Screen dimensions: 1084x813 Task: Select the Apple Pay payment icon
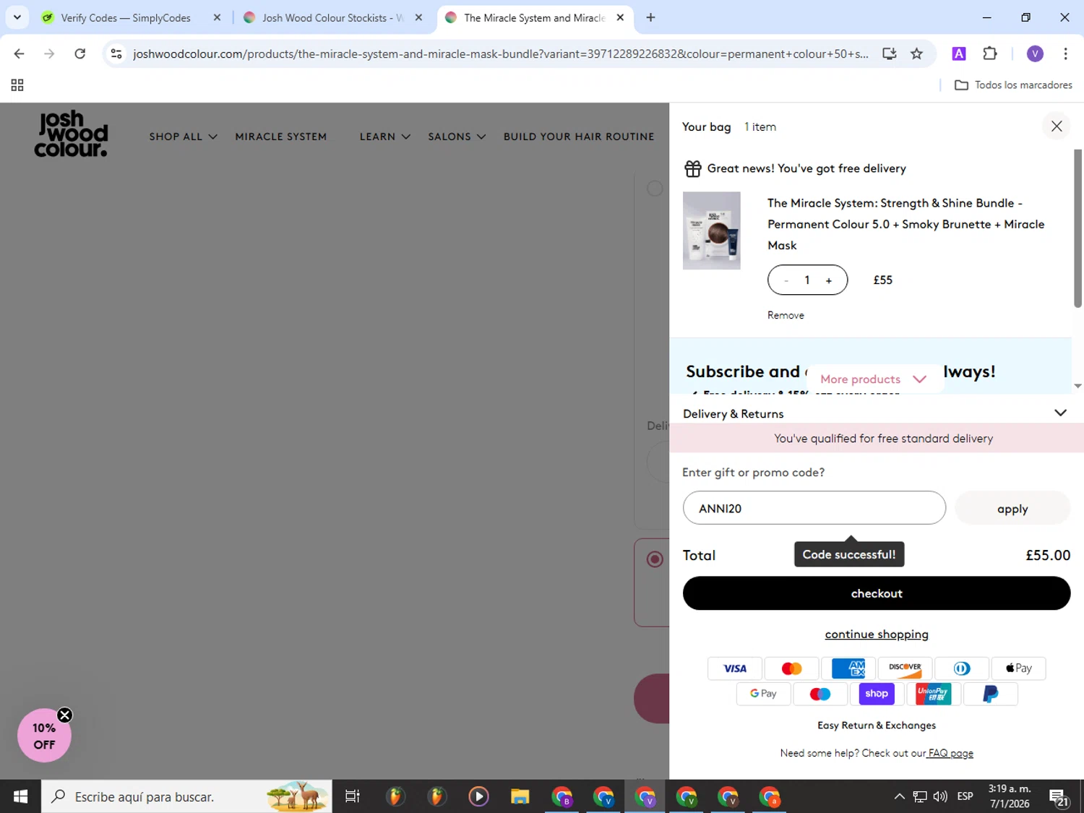point(1018,668)
